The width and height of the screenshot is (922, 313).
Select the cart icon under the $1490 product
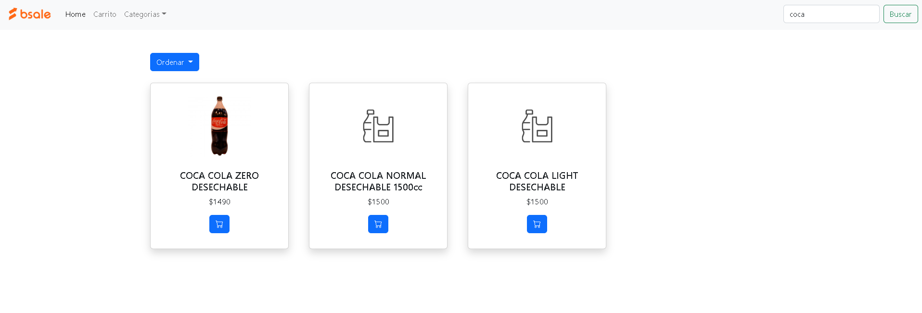click(219, 224)
